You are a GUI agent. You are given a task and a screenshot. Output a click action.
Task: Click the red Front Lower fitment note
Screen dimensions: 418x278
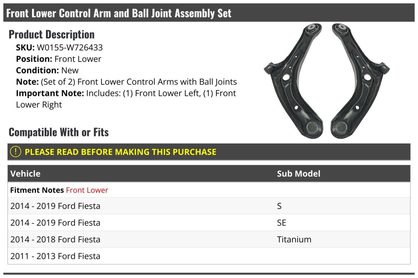click(x=87, y=190)
